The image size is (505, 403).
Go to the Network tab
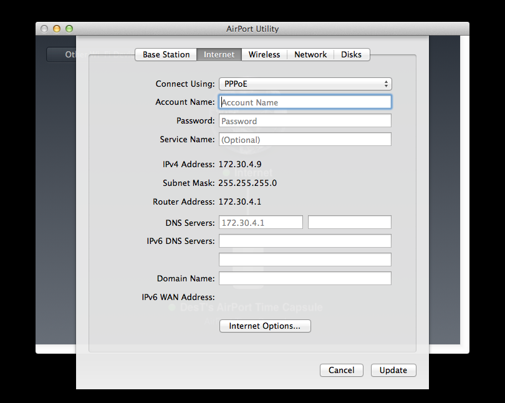(x=310, y=54)
